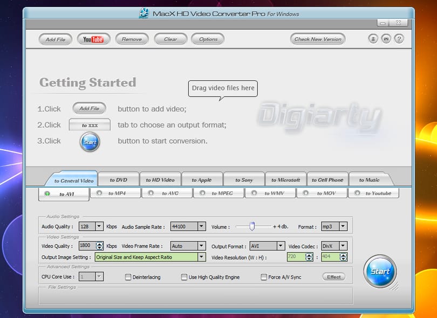Click the Volume slider handle
Image resolution: width=437 pixels, height=318 pixels.
tap(252, 226)
